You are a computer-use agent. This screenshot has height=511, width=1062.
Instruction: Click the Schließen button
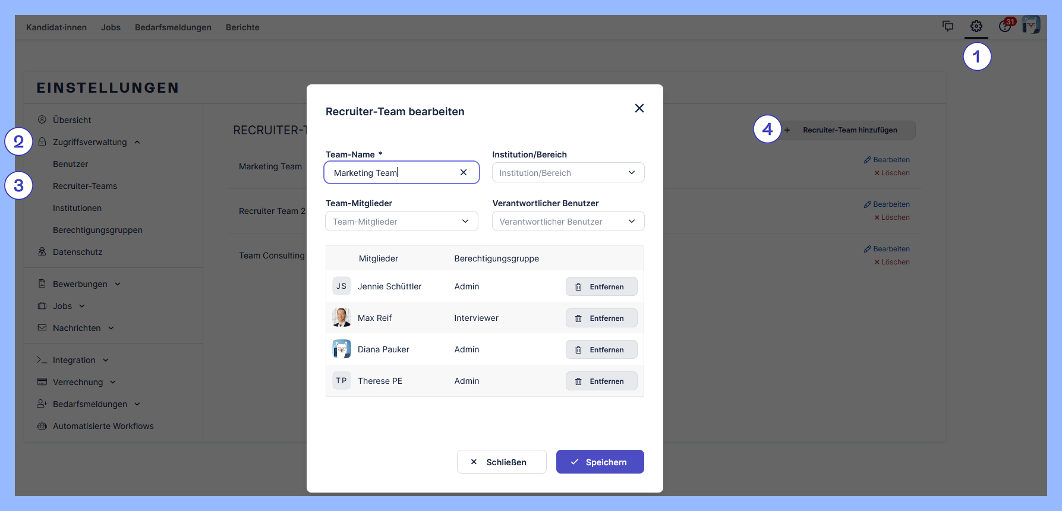click(501, 462)
